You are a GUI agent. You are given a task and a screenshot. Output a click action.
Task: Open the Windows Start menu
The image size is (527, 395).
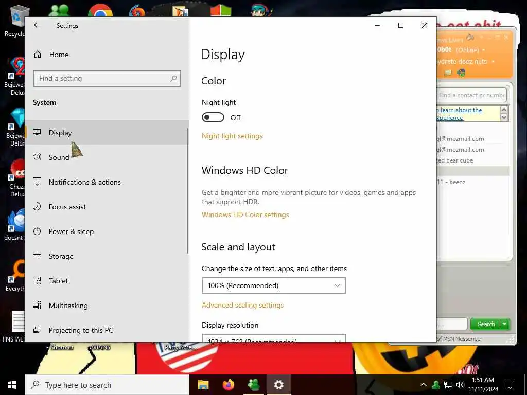click(12, 385)
